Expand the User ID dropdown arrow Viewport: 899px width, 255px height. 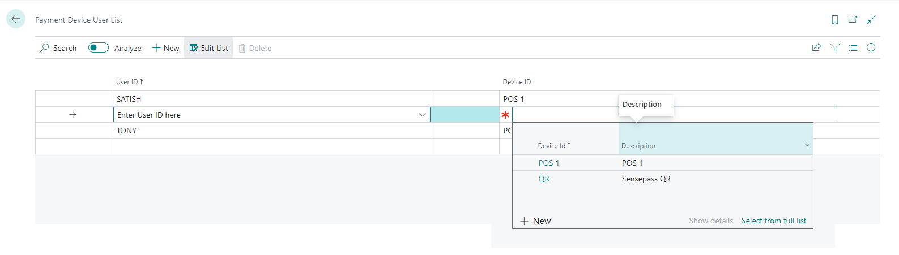pyautogui.click(x=423, y=115)
